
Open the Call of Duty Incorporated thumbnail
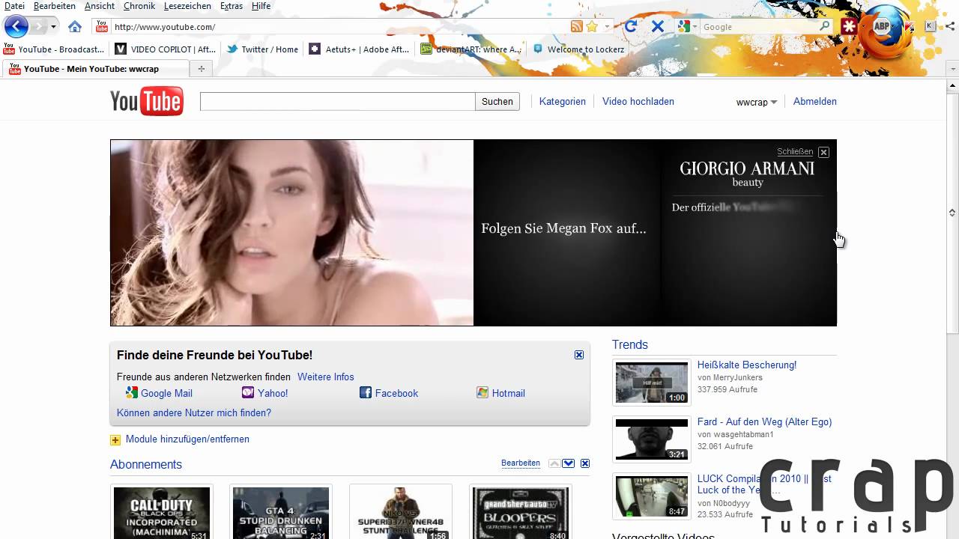coord(162,513)
